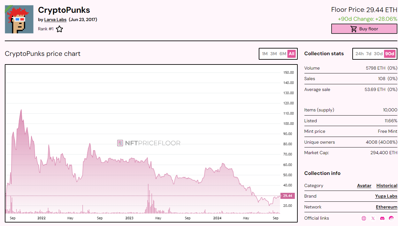Click the 2023 label on chart x-axis
Viewport: 398px width, 226px height.
coord(129,218)
